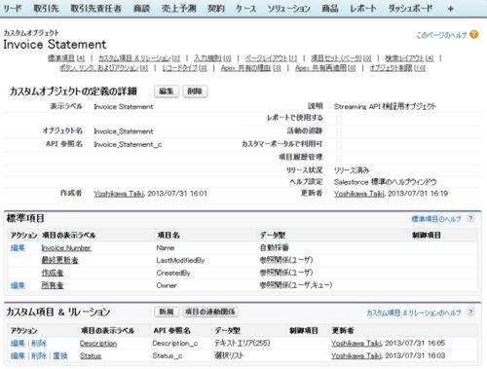Toggle the 項目履歴管理 checkbox
487x369 pixels.
tap(339, 159)
